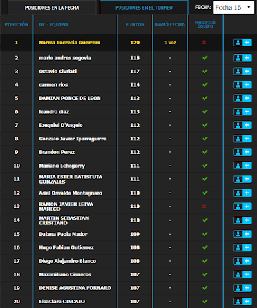Add ElsaClara CISCATO via user-plus icon
Viewport: 257px width, 308px height.
pos(242,302)
